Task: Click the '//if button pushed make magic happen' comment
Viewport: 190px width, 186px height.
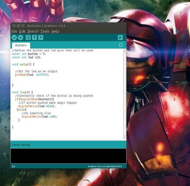Action: [x=47, y=103]
